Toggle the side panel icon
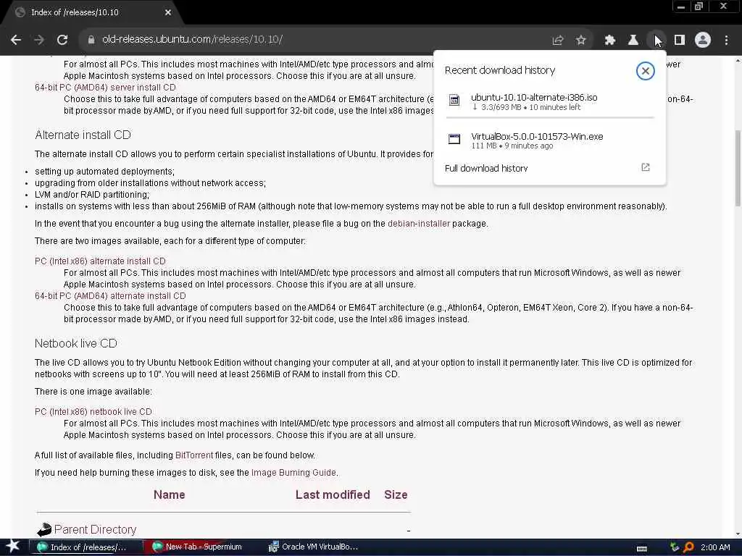Viewport: 742px width, 556px height. (x=679, y=41)
